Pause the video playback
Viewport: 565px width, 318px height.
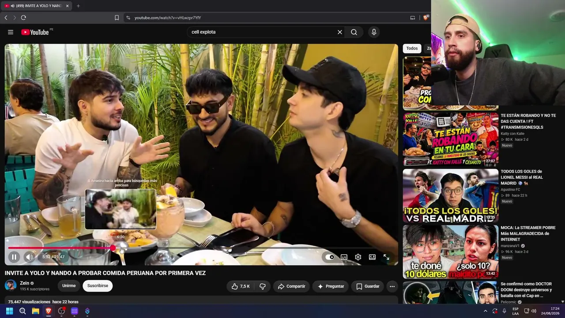pos(14,257)
